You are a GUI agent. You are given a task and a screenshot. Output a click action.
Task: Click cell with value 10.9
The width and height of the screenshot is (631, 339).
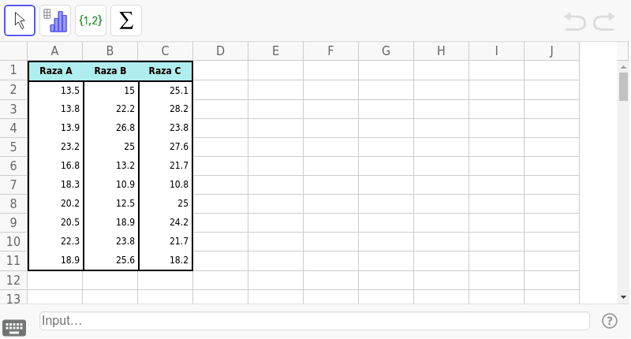pos(110,184)
